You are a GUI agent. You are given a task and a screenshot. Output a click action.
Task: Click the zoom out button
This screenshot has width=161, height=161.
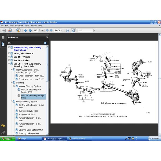coord(47,30)
